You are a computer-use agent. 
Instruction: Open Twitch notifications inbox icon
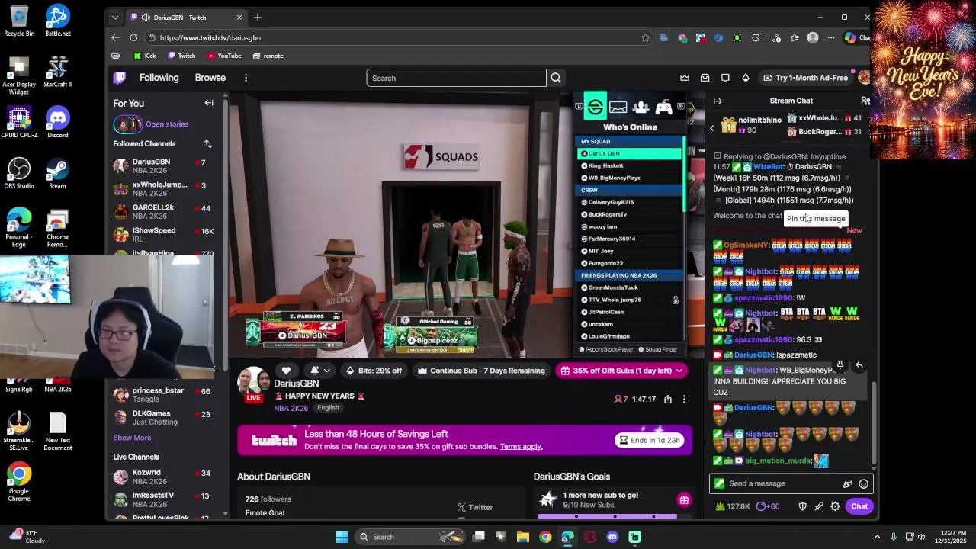(705, 78)
